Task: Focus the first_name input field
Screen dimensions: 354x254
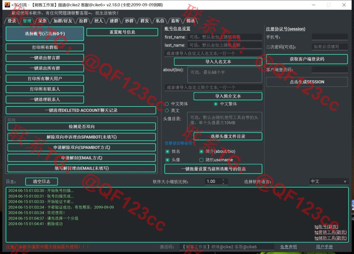Action: tap(225, 37)
